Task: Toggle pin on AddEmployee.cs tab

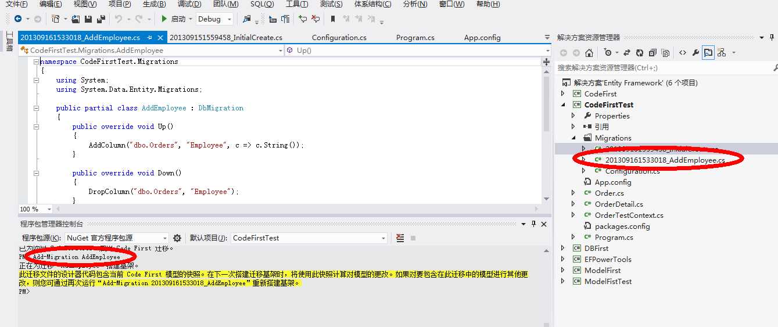Action: click(x=149, y=38)
